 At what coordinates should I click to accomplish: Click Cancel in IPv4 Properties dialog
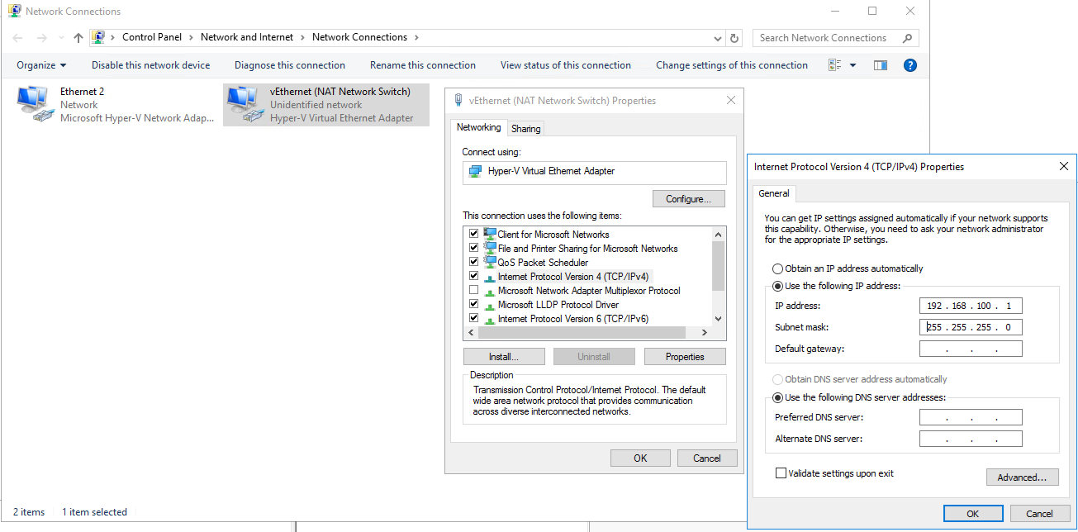(x=1039, y=514)
